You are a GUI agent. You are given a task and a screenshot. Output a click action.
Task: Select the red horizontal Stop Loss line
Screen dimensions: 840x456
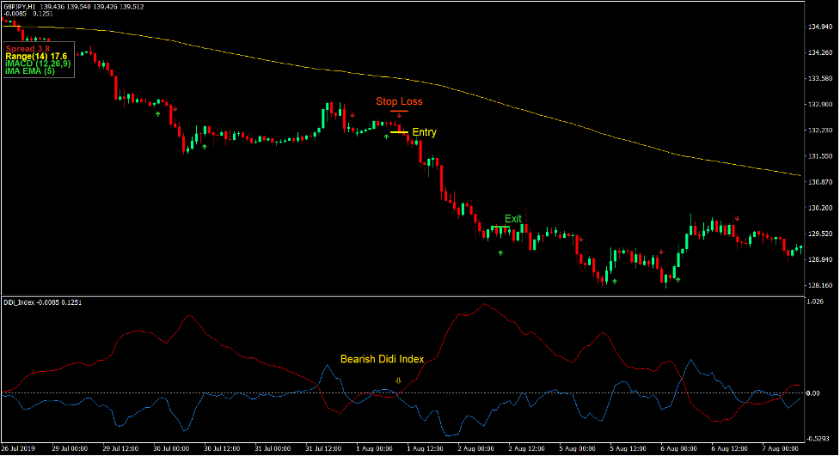click(398, 111)
